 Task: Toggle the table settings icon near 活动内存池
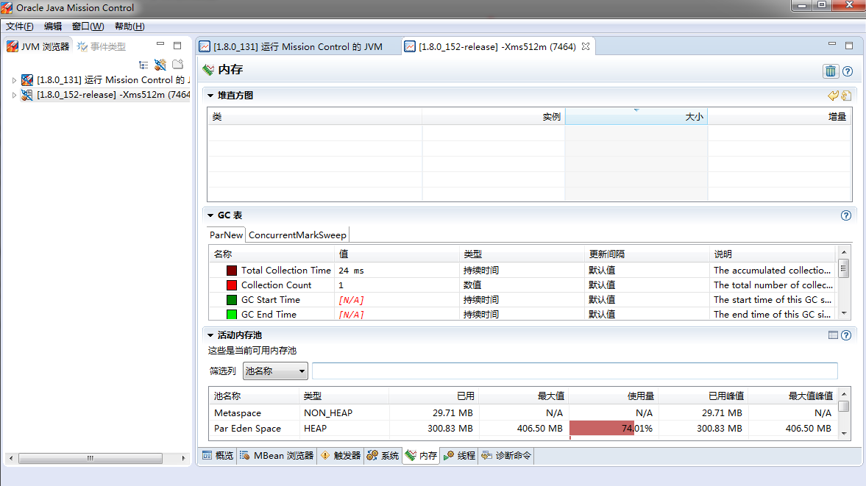coord(833,335)
